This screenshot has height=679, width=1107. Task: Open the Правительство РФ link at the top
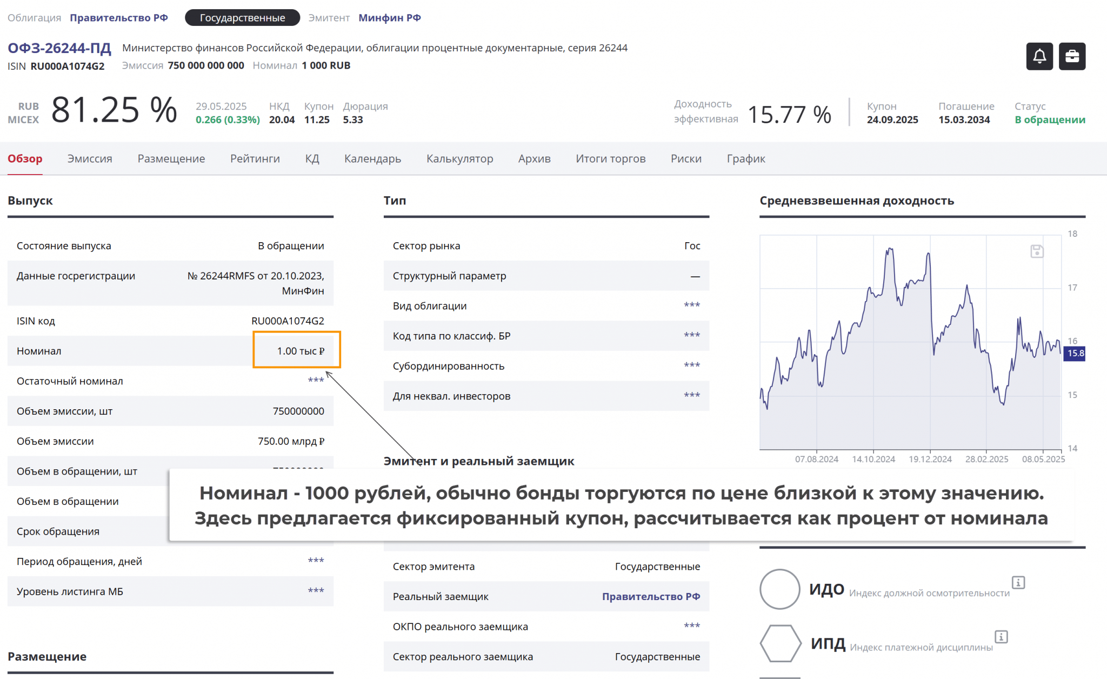[119, 18]
